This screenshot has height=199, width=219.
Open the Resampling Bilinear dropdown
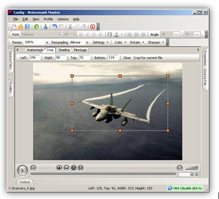tap(87, 42)
